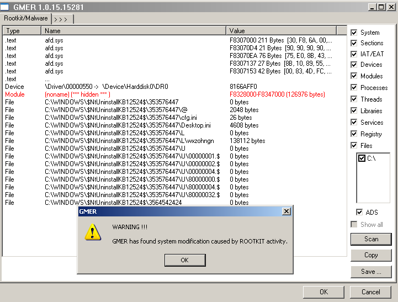
Task: Start a scan with the Scan button
Action: pyautogui.click(x=371, y=239)
